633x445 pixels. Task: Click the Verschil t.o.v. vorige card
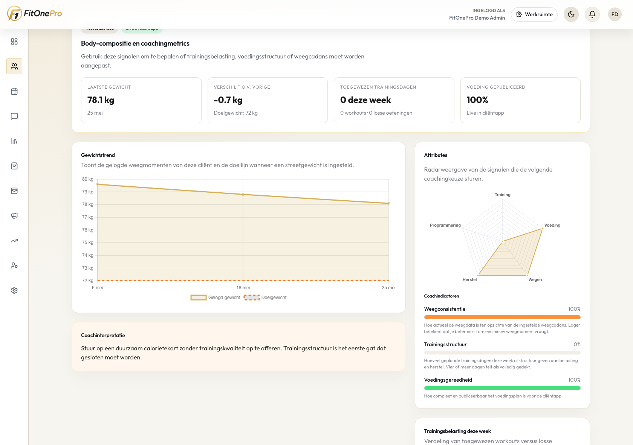(268, 100)
